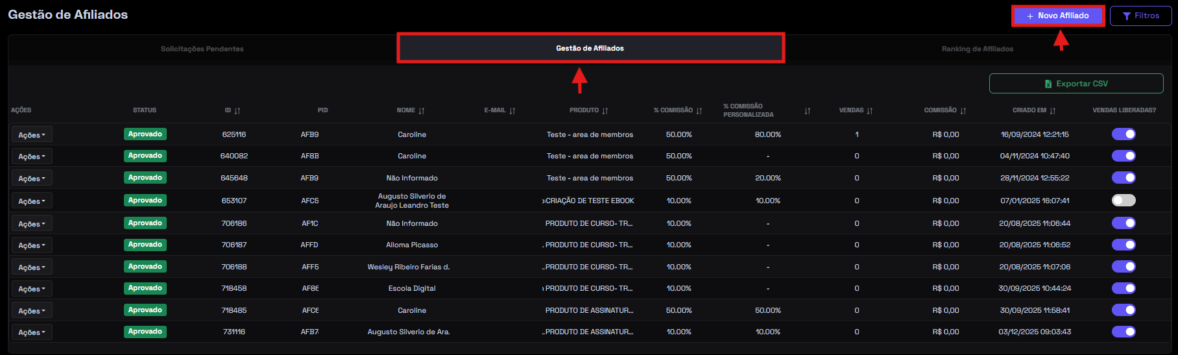Sort by PRODUTO using its arrows icon
This screenshot has width=1178, height=355.
click(x=605, y=111)
